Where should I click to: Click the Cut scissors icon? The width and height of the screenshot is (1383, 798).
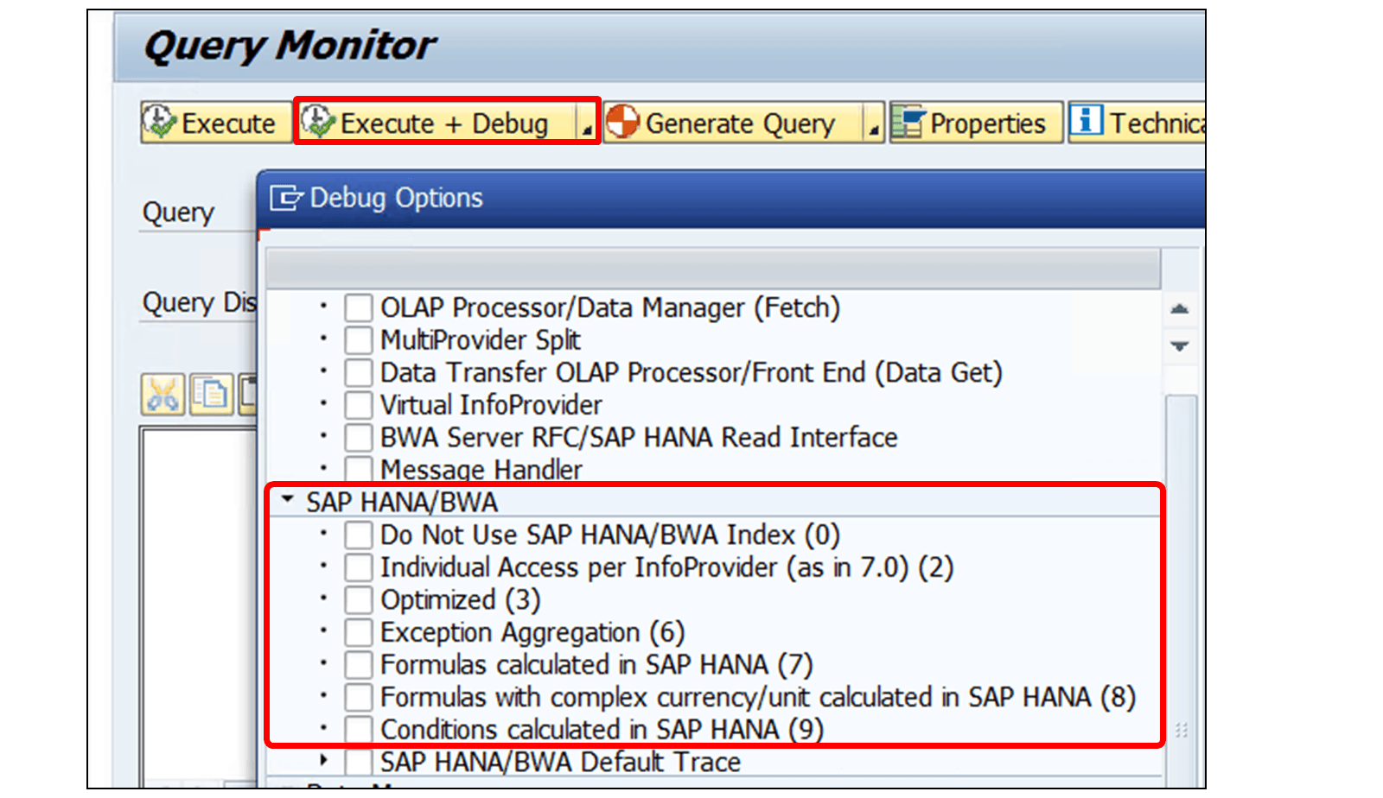[x=163, y=395]
